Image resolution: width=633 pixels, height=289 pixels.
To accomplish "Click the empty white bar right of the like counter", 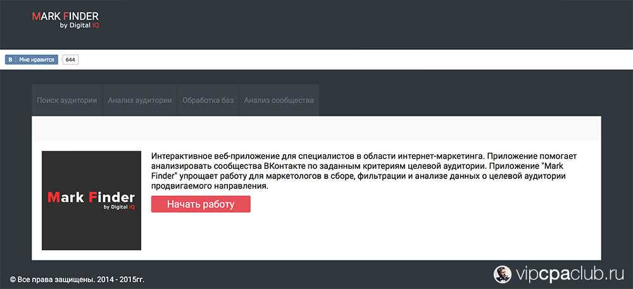I will click(354, 59).
